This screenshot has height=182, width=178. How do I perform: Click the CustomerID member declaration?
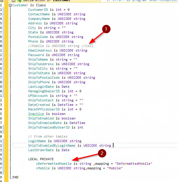[49, 10]
